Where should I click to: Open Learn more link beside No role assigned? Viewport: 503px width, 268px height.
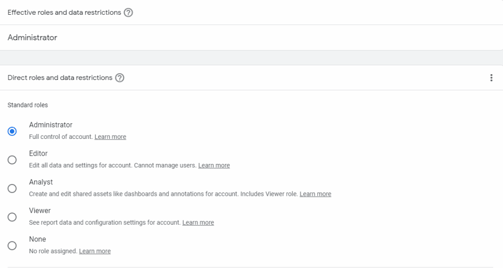[95, 251]
